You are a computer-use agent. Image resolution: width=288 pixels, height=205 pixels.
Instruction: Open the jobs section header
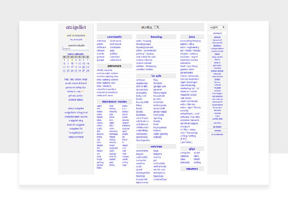tap(192, 37)
